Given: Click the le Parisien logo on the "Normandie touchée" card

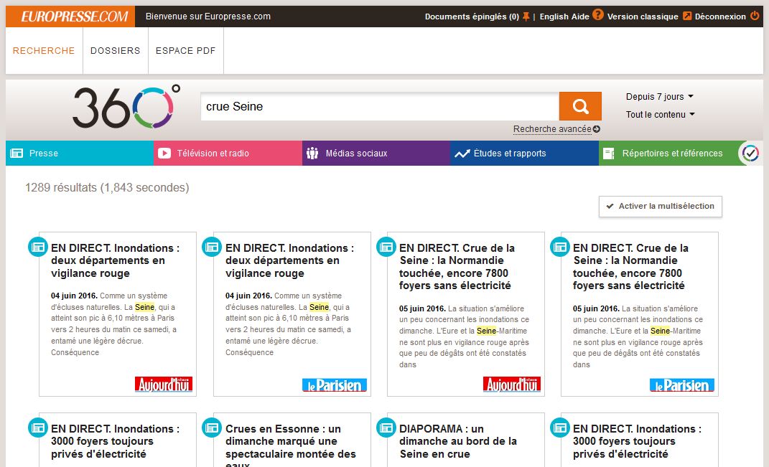Looking at the screenshot, I should [x=681, y=385].
